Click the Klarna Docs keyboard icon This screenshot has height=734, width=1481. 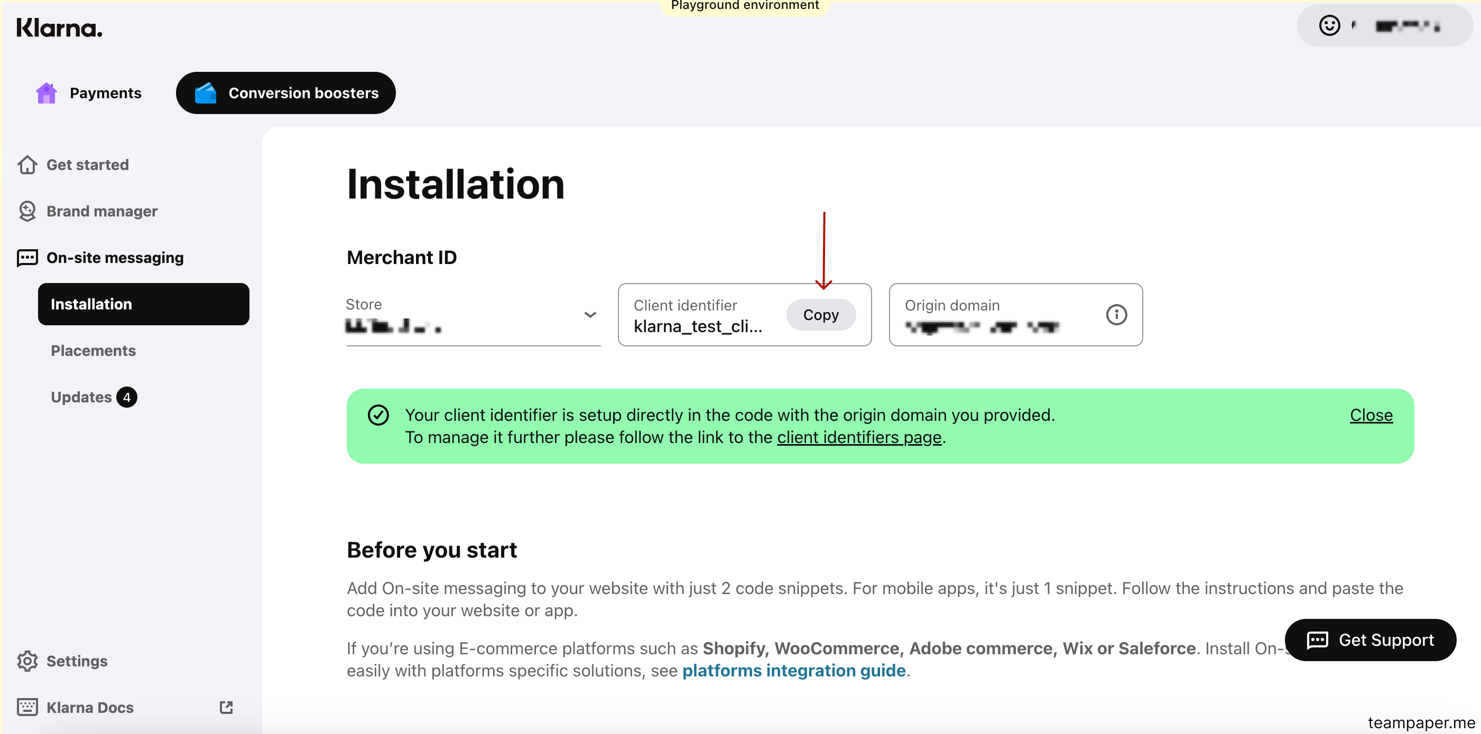[27, 707]
